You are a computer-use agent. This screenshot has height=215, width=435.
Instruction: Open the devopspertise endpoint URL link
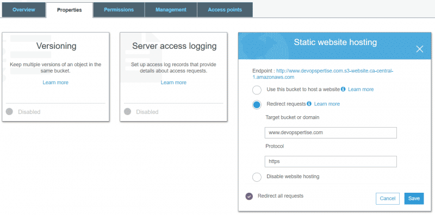pos(322,74)
